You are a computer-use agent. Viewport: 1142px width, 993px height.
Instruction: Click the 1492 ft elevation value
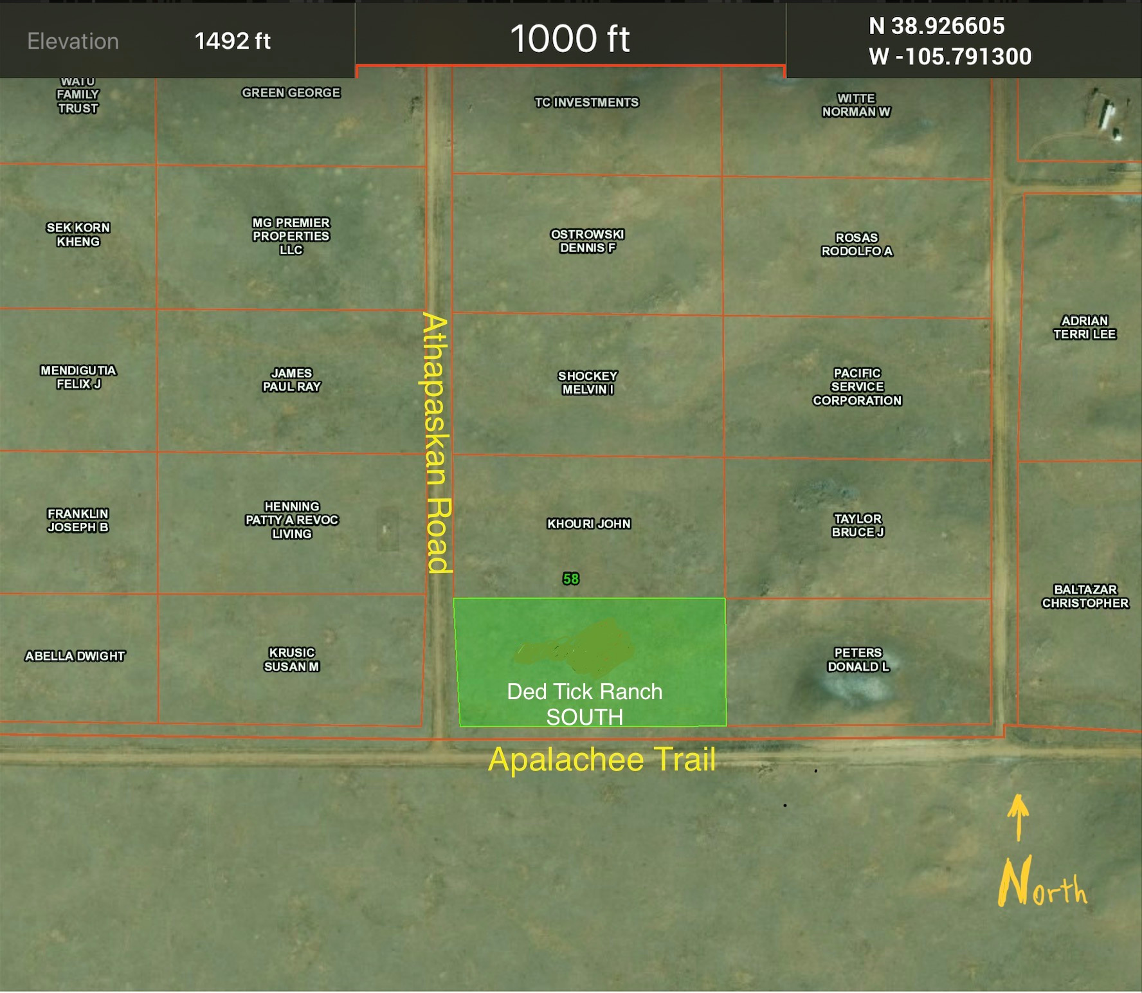pyautogui.click(x=233, y=41)
